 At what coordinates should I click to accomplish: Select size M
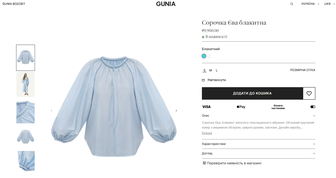(x=210, y=70)
